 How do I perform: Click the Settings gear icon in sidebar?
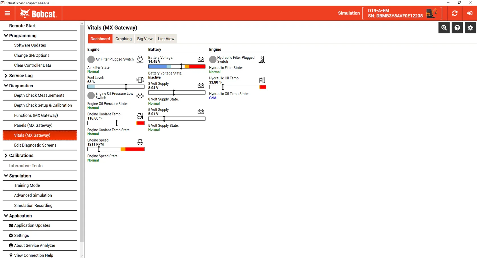(11, 236)
